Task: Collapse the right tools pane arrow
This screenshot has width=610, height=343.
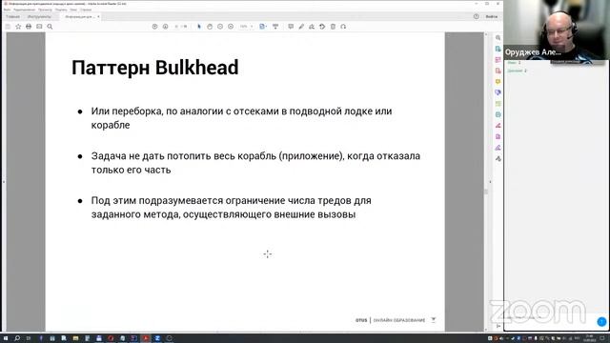Action: [x=490, y=182]
